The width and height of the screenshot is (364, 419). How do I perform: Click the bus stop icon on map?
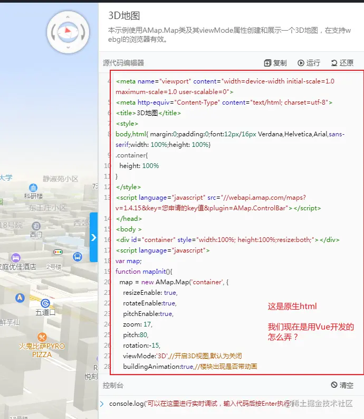coord(78,257)
